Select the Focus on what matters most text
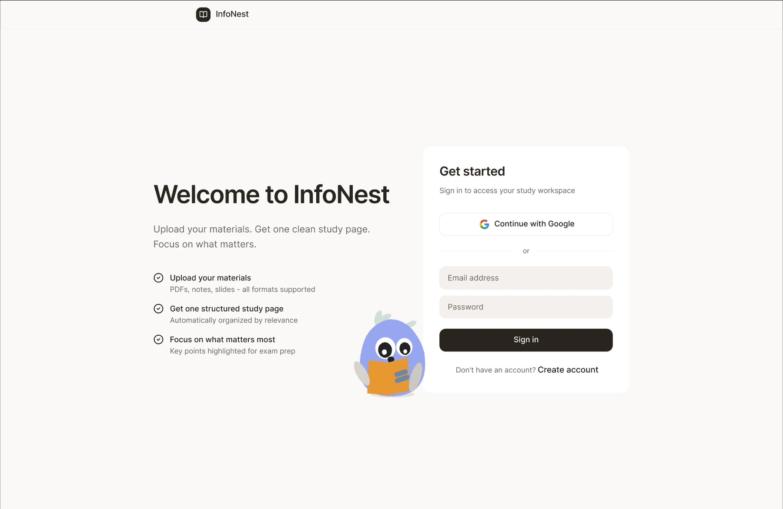The width and height of the screenshot is (783, 509). pyautogui.click(x=222, y=340)
